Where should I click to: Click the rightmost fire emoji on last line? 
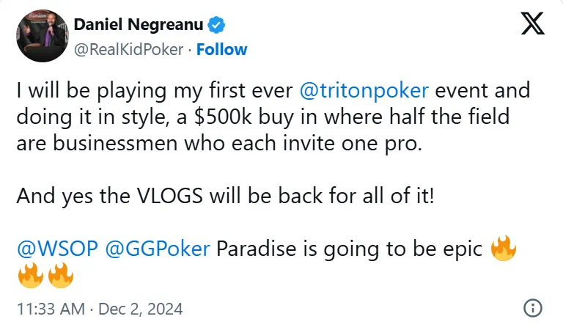59,276
